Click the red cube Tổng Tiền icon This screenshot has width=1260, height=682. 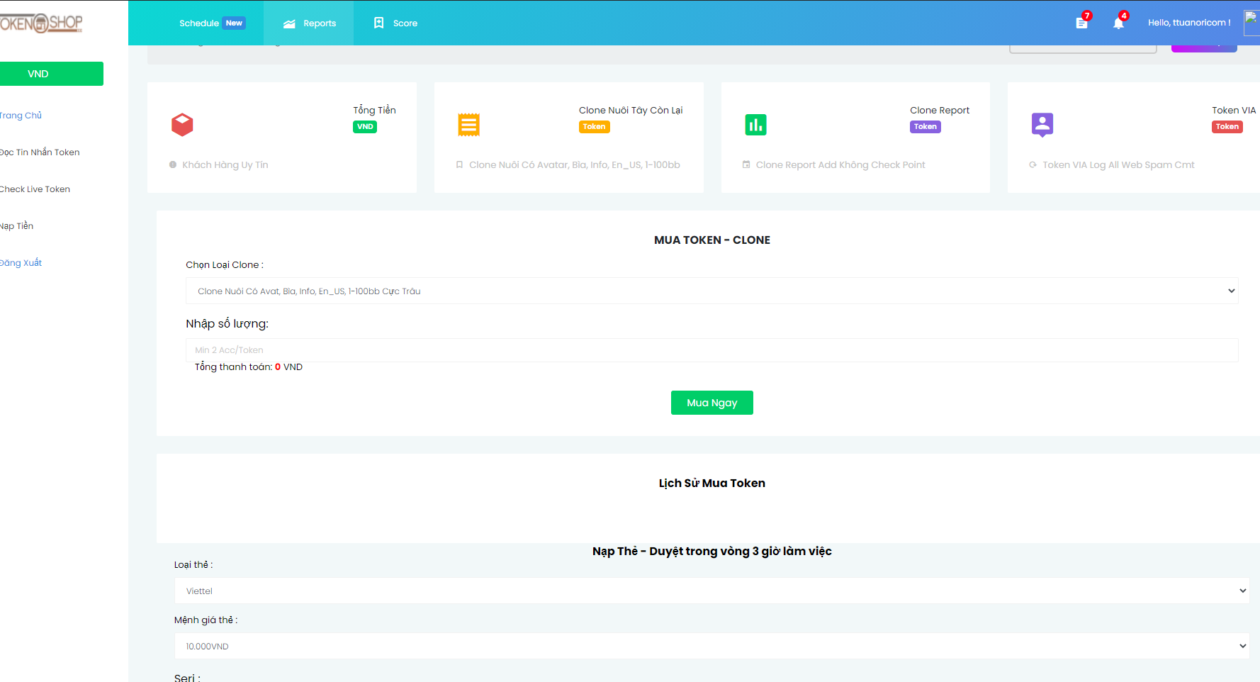[182, 125]
